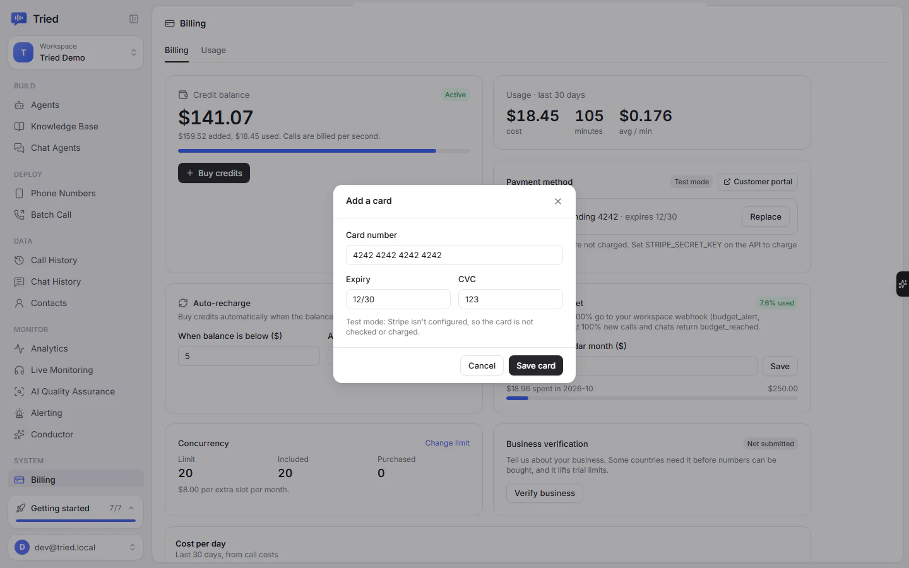
Task: Click the Alerting siren icon
Action: click(20, 413)
